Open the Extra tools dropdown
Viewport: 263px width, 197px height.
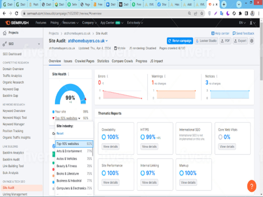pos(135,23)
